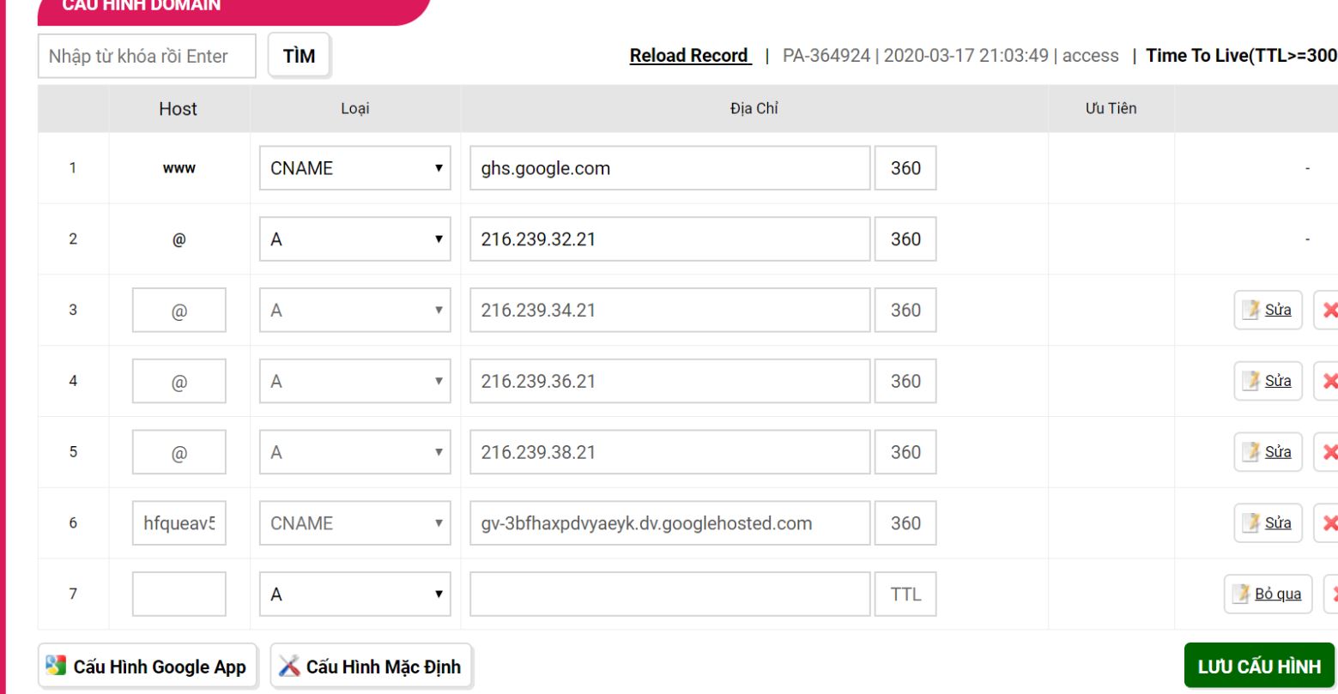This screenshot has height=694, width=1338.
Task: Click Cấu Hình Mặc Định default config button
Action: click(371, 667)
